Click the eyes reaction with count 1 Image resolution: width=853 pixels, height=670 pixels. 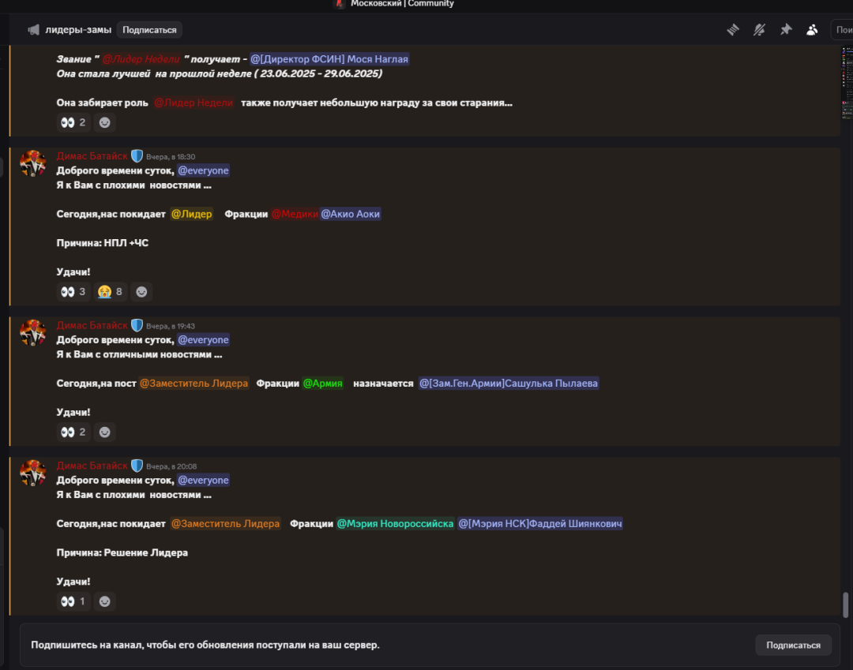point(73,601)
